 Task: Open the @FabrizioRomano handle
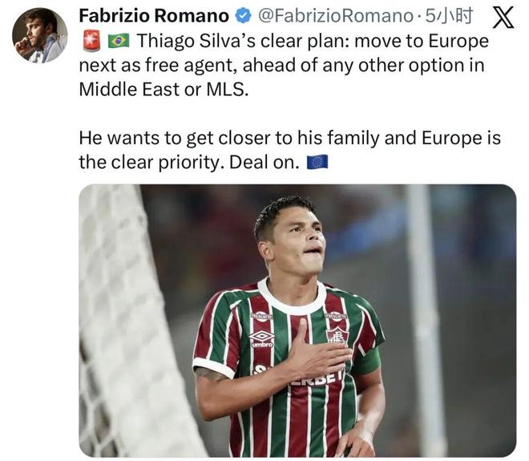pyautogui.click(x=335, y=16)
